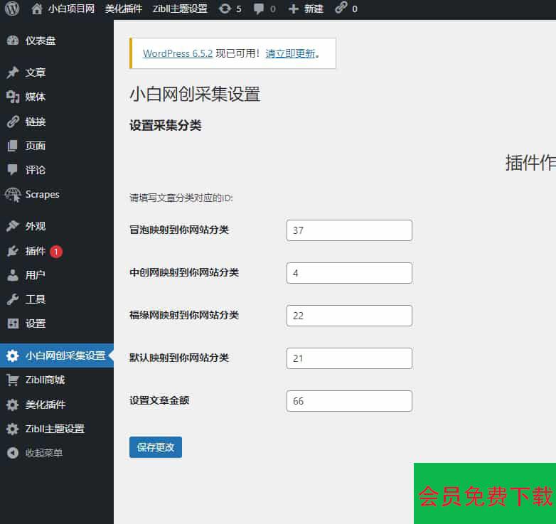Click the 美化插件 gear icon in sidebar
The width and height of the screenshot is (556, 524).
tap(12, 405)
